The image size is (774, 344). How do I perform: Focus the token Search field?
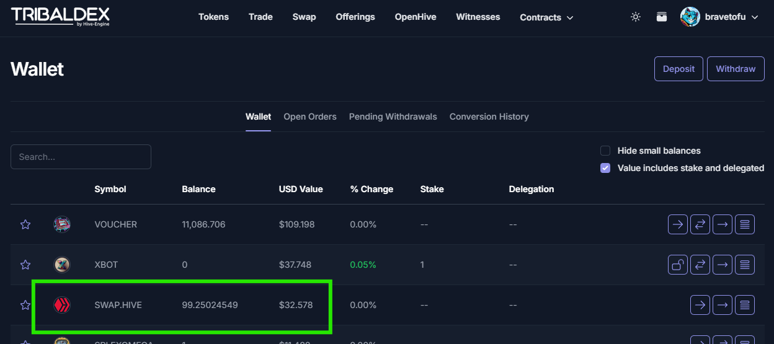click(x=81, y=157)
